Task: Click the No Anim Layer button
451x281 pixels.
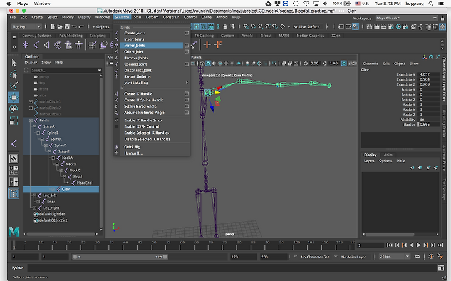Action: tap(353, 257)
